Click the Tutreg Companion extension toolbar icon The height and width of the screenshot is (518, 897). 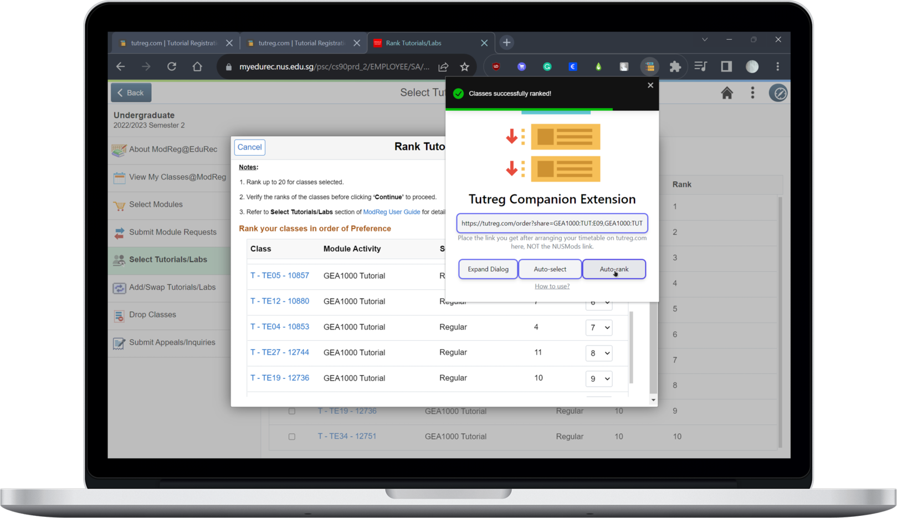(649, 66)
